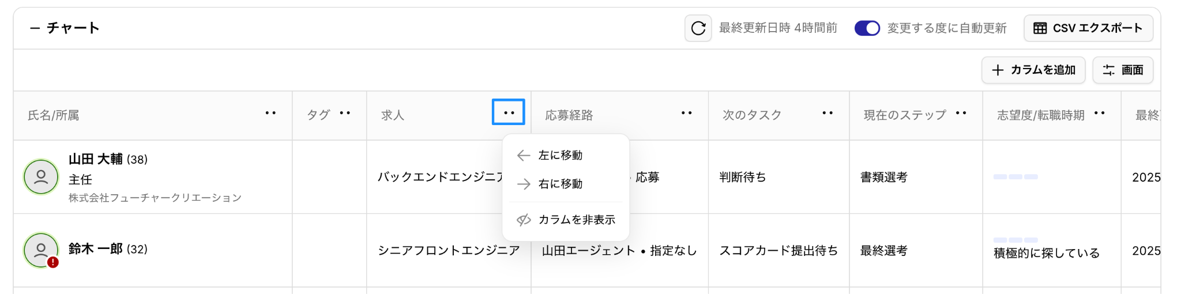The width and height of the screenshot is (1181, 294).
Task: Click the CSV エクスポート button
Action: click(x=1088, y=28)
